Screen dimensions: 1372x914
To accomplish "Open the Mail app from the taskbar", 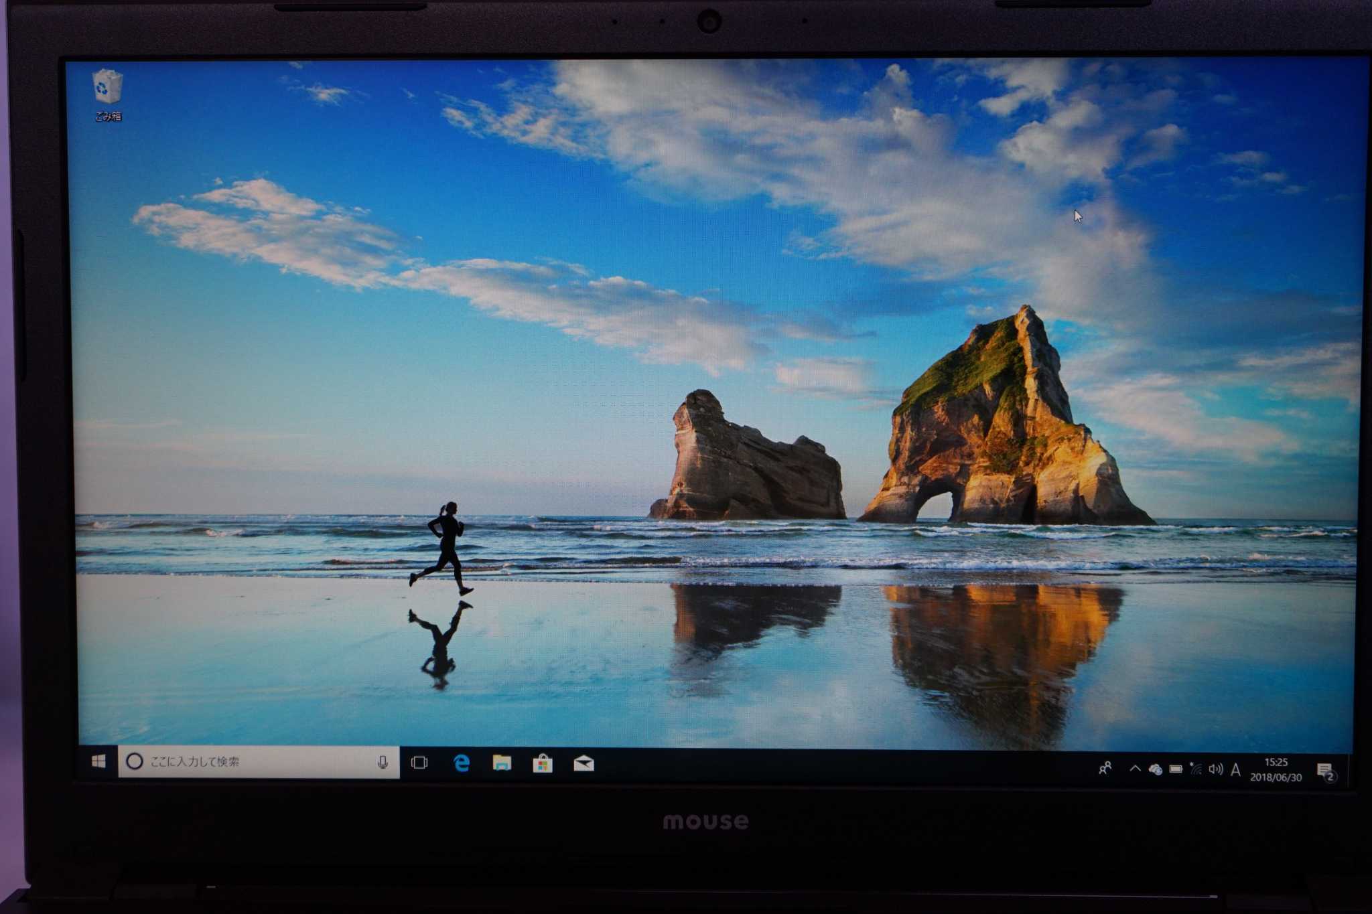I will [x=584, y=763].
